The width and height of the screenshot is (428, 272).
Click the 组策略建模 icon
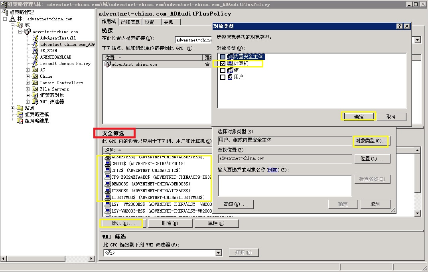point(20,114)
